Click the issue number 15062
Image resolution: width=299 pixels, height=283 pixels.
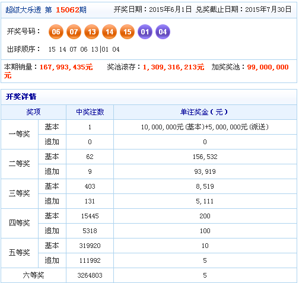coord(68,9)
